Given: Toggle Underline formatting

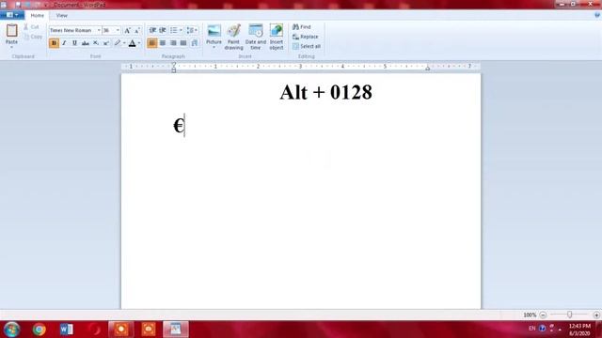Looking at the screenshot, I should [74, 43].
